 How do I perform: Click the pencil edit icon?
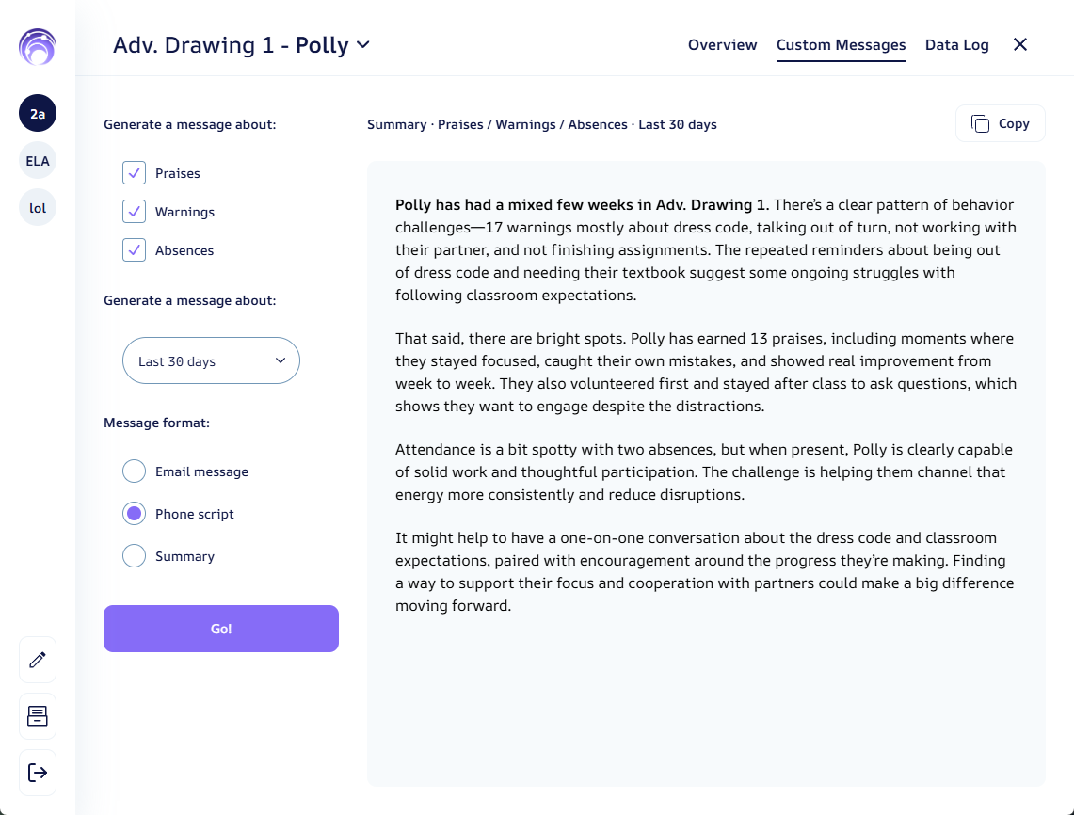coord(38,660)
